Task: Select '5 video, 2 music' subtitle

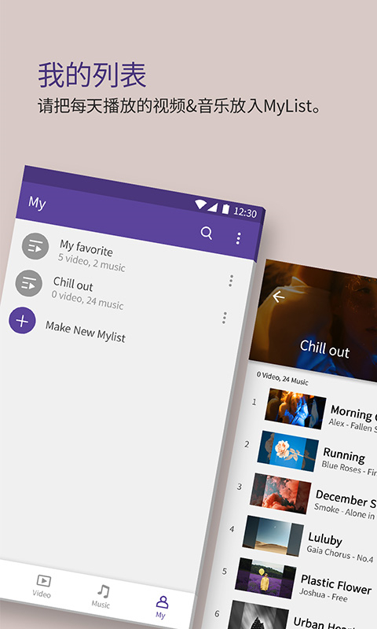Action: click(x=92, y=263)
